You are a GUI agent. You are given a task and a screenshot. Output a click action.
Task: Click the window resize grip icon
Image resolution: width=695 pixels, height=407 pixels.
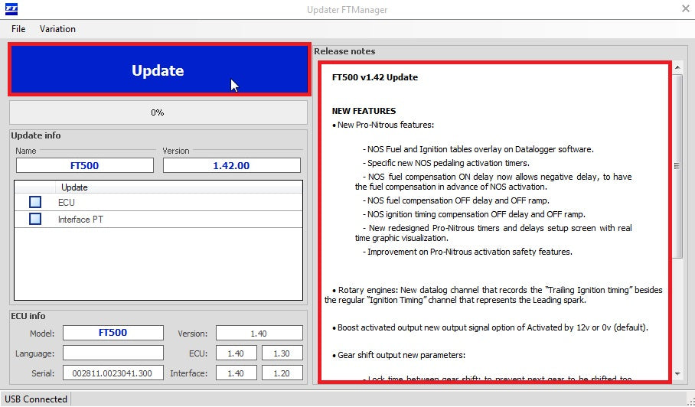691,402
